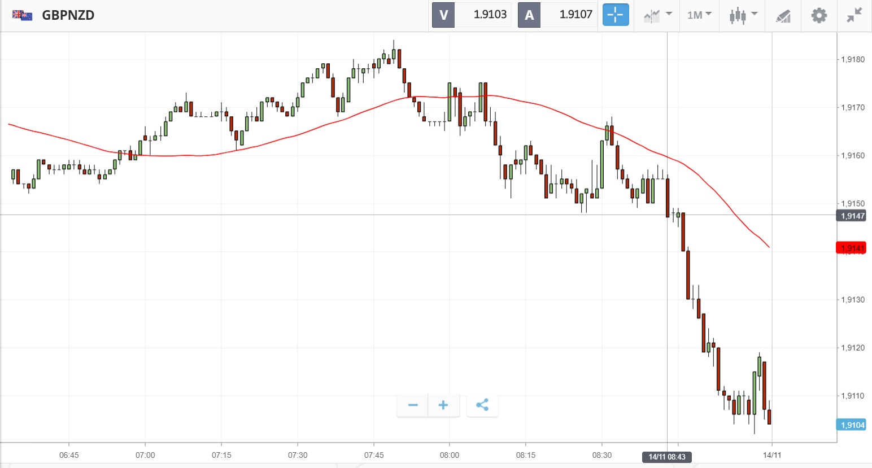Click the 1,9147 crosshair price label
The image size is (872, 468).
point(852,216)
